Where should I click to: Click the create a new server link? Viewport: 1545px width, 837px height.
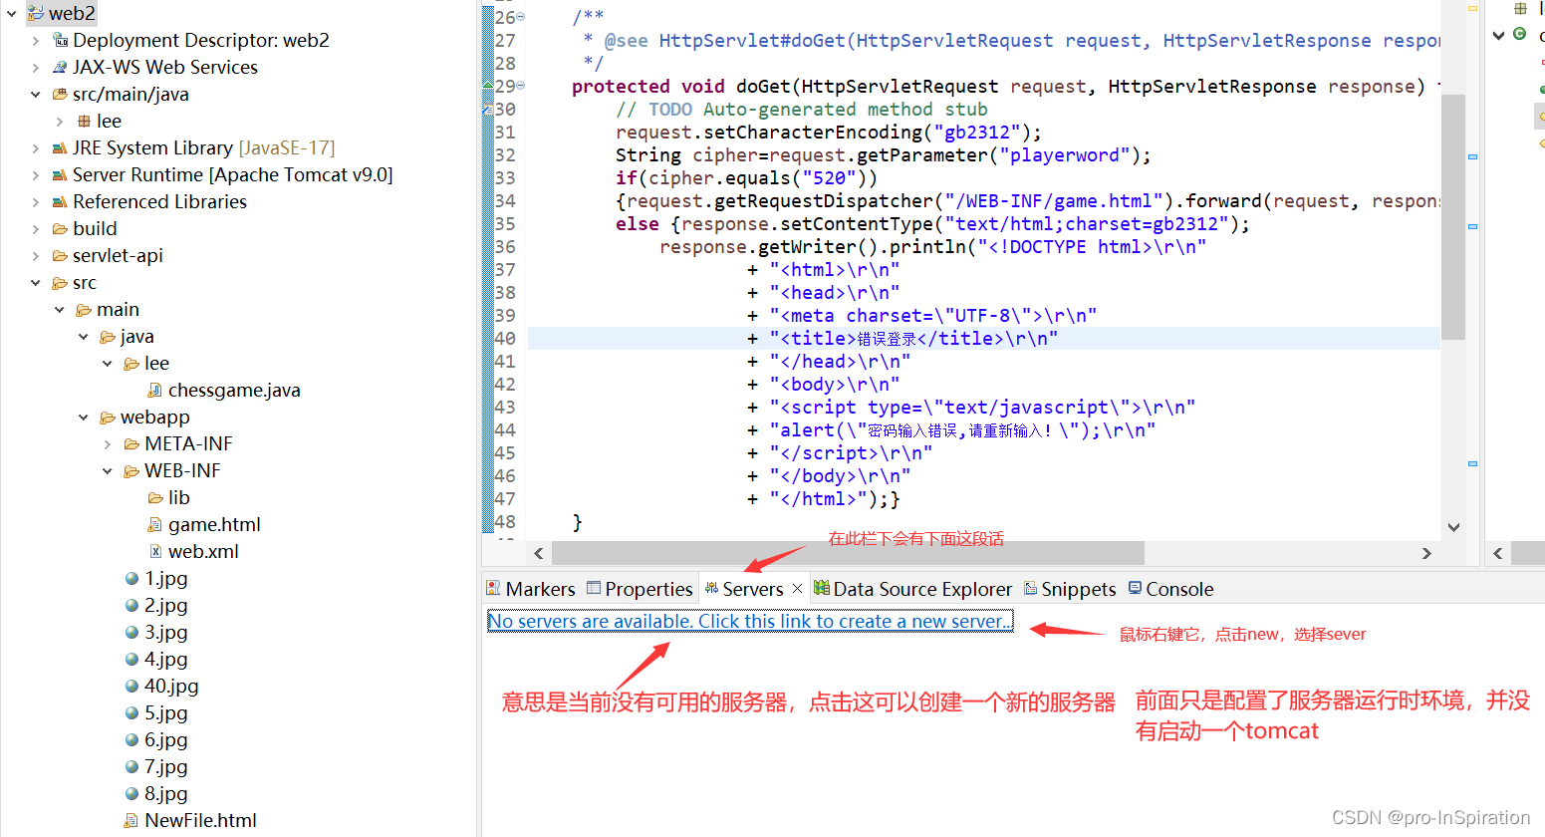751,621
